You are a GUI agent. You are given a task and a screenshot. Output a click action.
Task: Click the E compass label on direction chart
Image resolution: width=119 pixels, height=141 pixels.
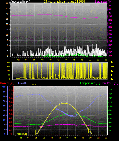(x=112, y=75)
